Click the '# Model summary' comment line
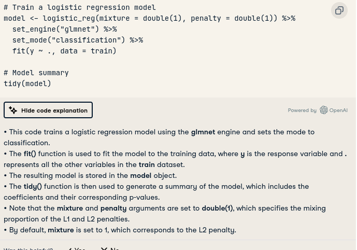Image resolution: width=357 pixels, height=250 pixels. 36,73
